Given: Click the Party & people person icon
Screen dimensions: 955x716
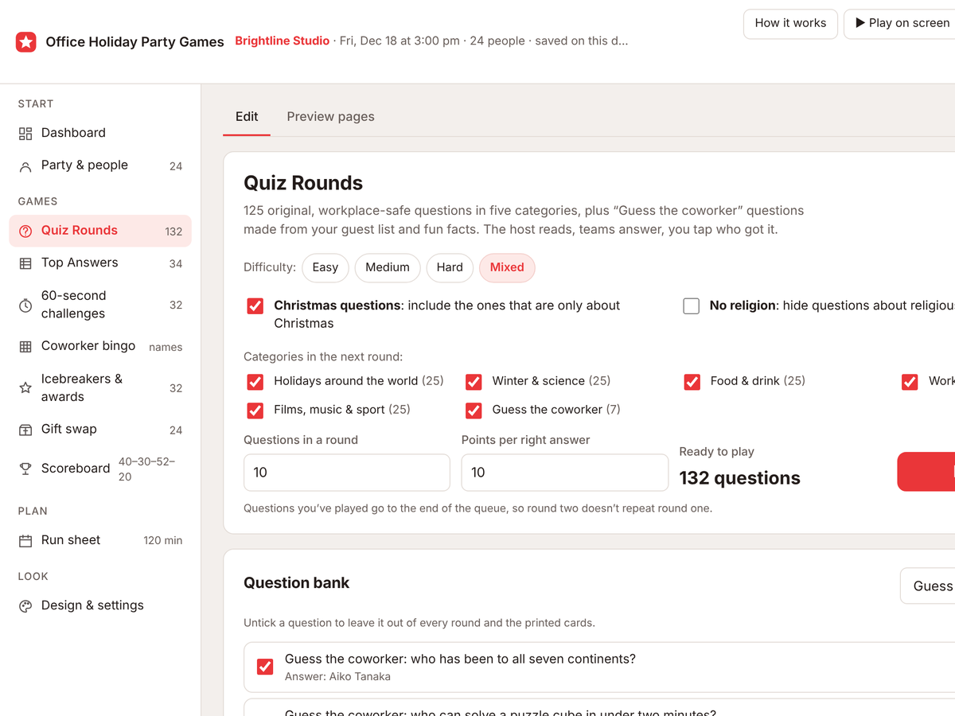Looking at the screenshot, I should pyautogui.click(x=25, y=165).
